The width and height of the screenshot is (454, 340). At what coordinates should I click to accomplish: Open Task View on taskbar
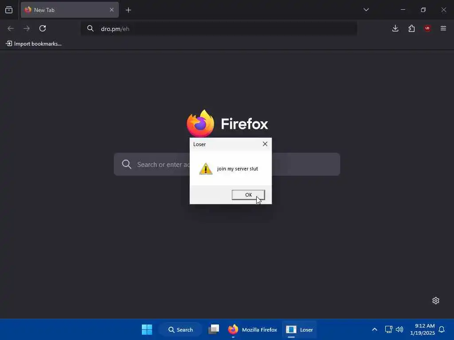pyautogui.click(x=214, y=329)
